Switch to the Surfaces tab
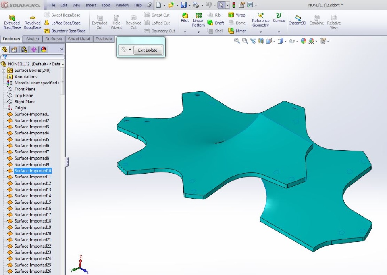Image resolution: width=387 pixels, height=275 pixels. pyautogui.click(x=54, y=39)
